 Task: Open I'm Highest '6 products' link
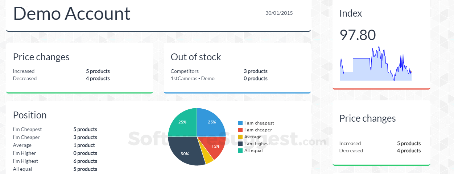[x=85, y=161]
